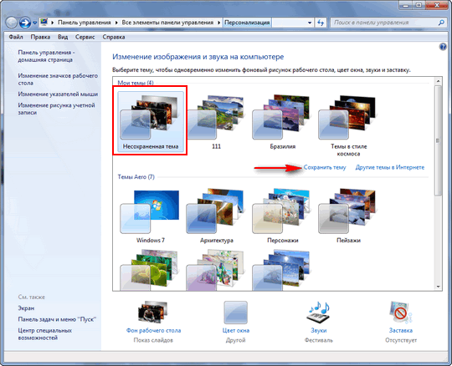Select the Windows 7 Aero theme
The width and height of the screenshot is (452, 366).
point(151,216)
